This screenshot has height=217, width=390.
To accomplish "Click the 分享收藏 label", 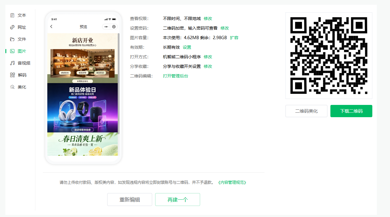I will tap(139, 66).
